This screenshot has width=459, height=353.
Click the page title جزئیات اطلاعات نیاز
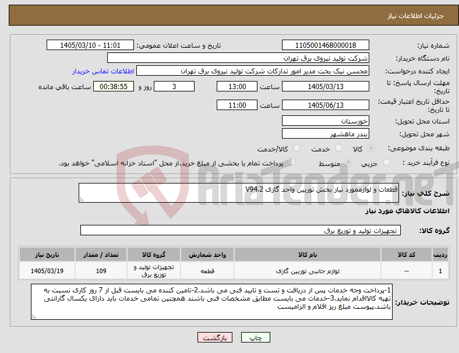(416, 16)
